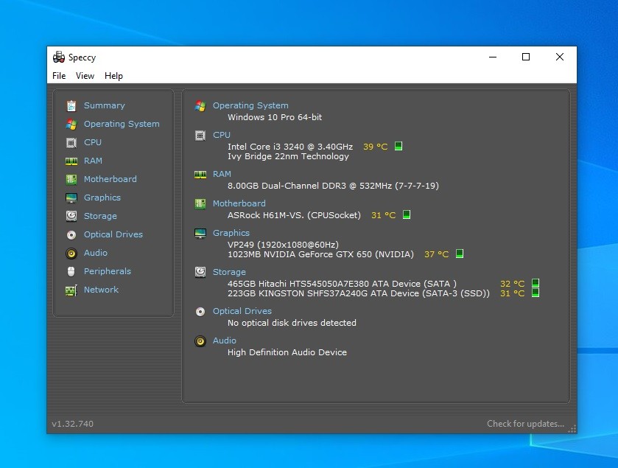
Task: Open the File menu
Action: click(x=59, y=76)
